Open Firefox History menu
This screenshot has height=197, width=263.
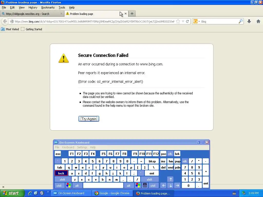pyautogui.click(x=33, y=7)
